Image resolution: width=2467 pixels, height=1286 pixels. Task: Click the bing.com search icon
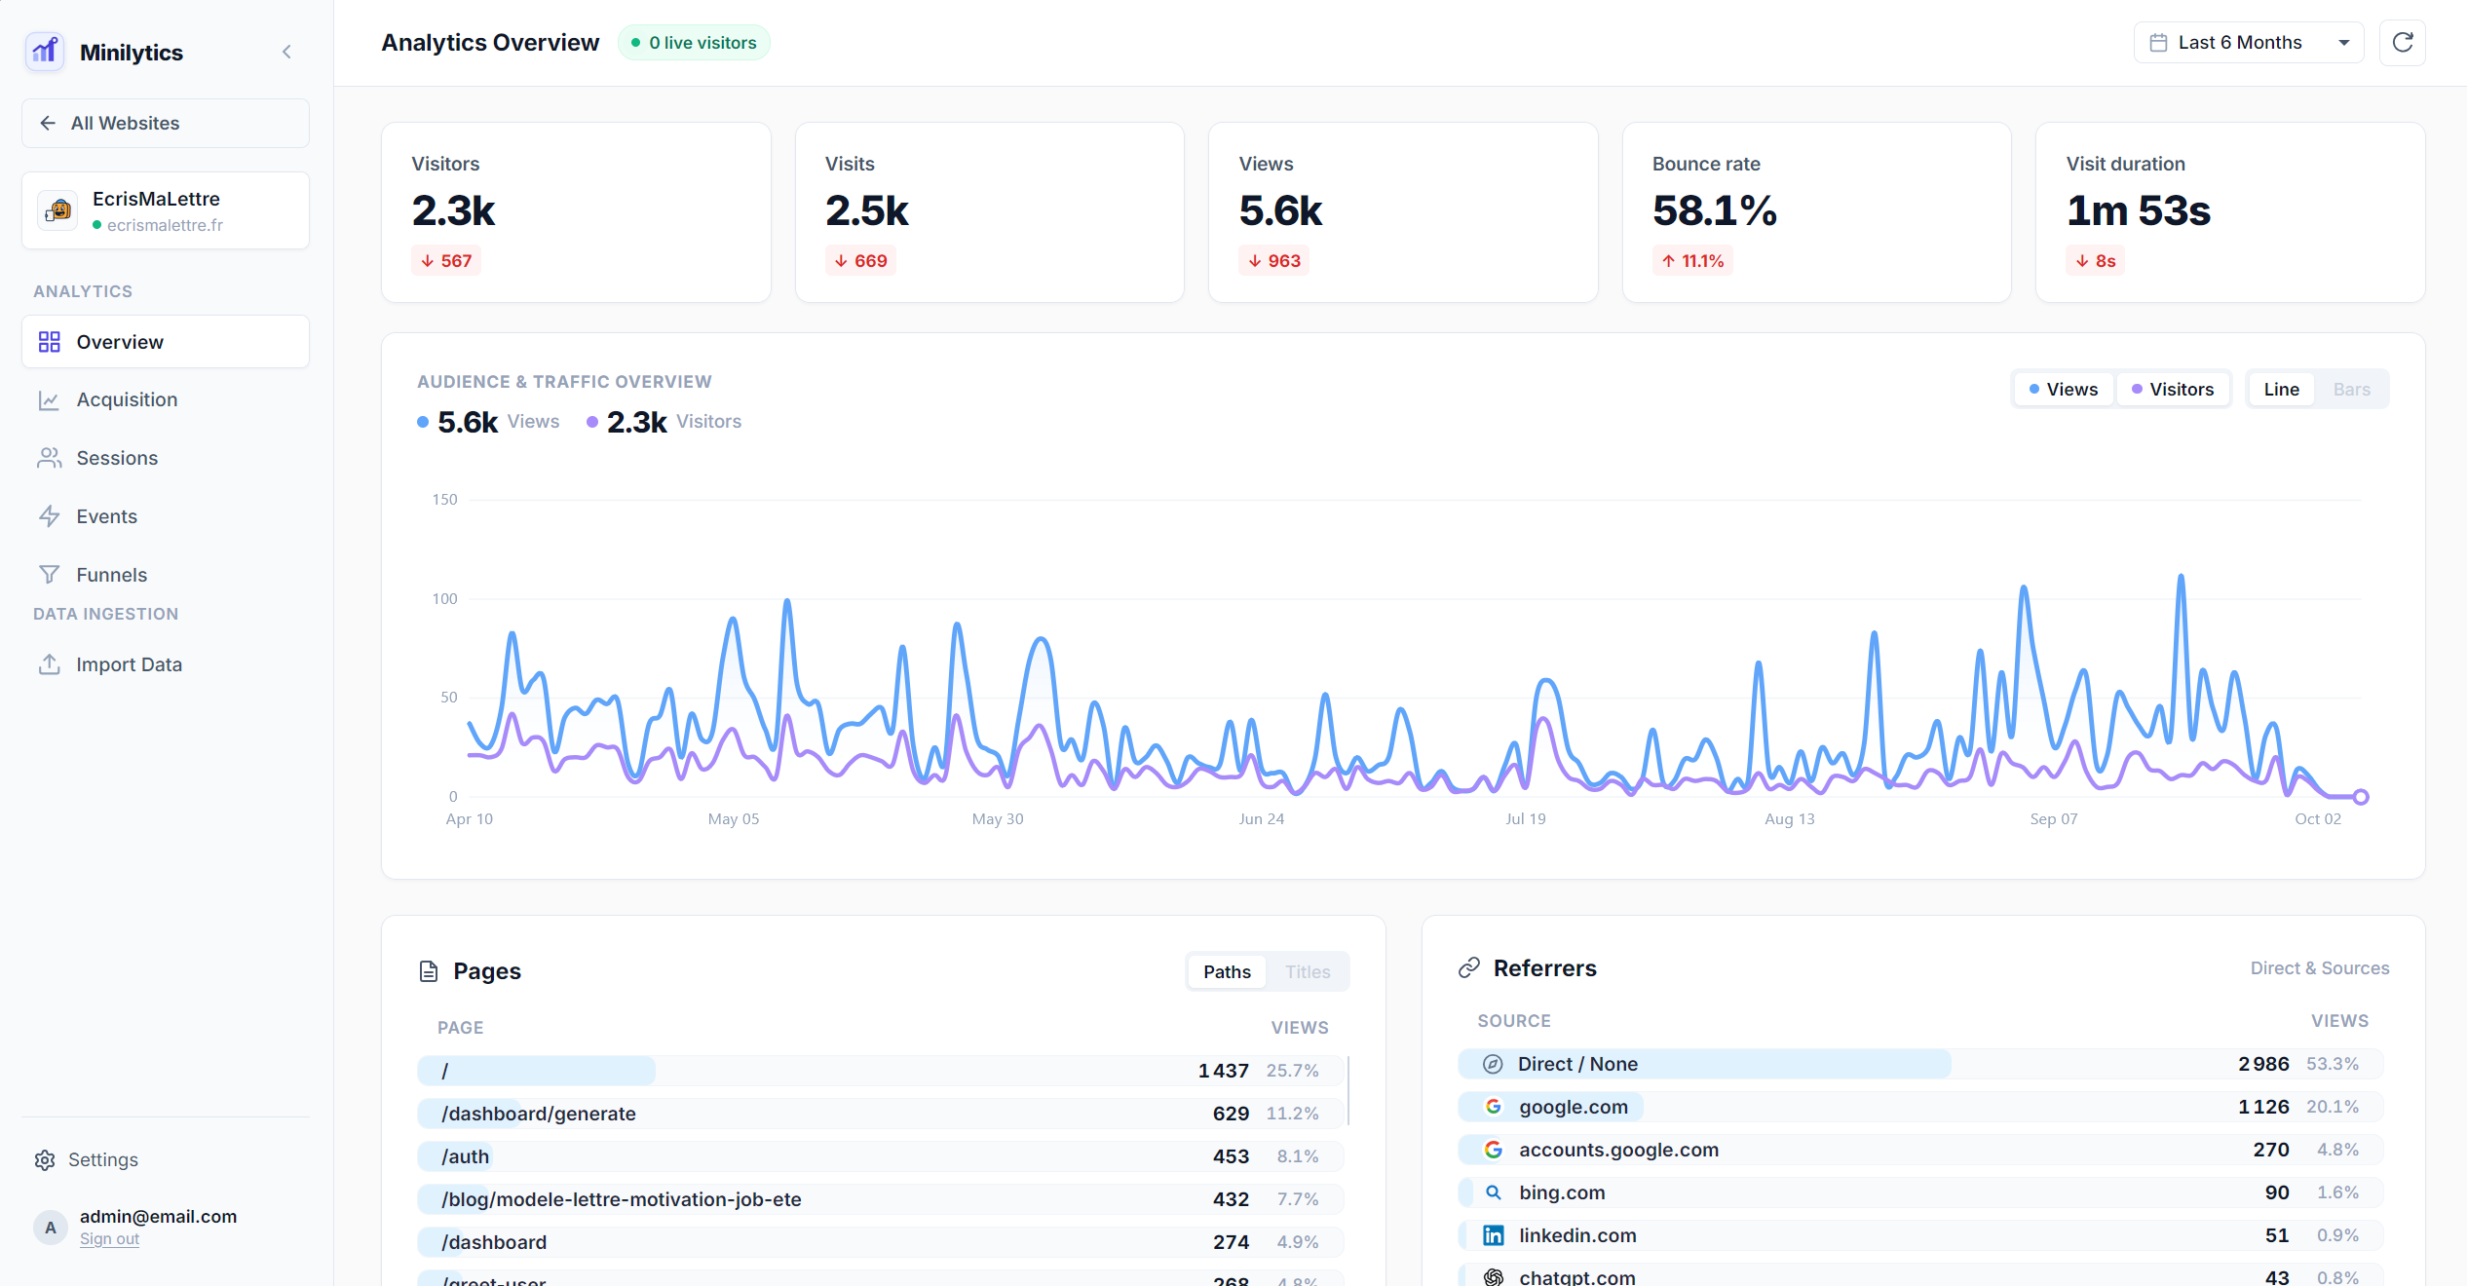1493,1192
